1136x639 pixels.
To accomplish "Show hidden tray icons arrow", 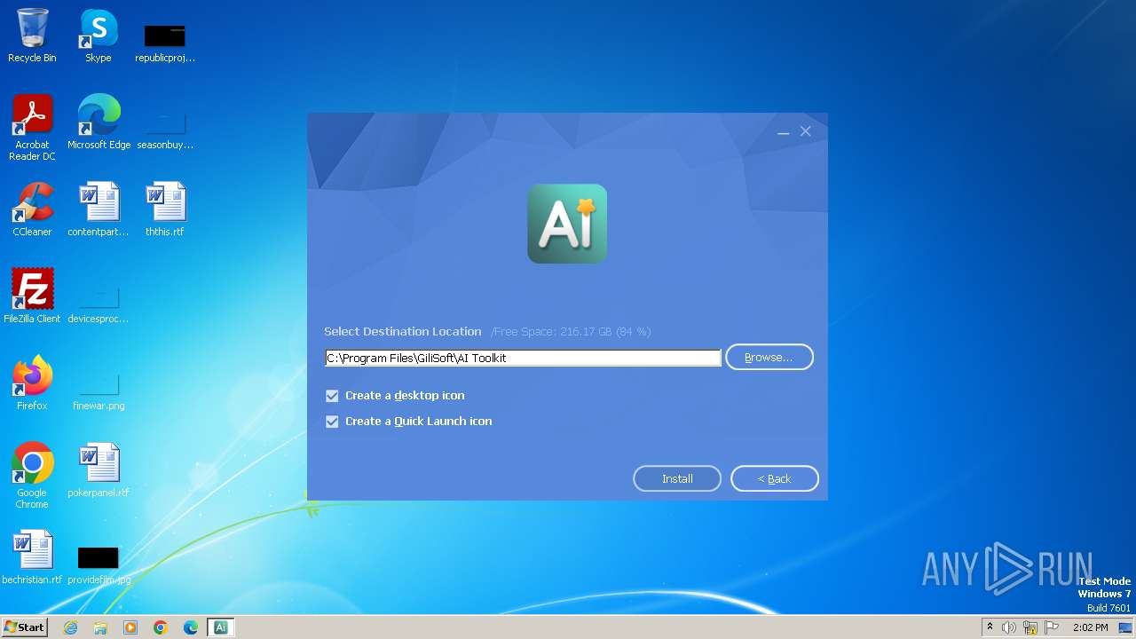I will (990, 627).
